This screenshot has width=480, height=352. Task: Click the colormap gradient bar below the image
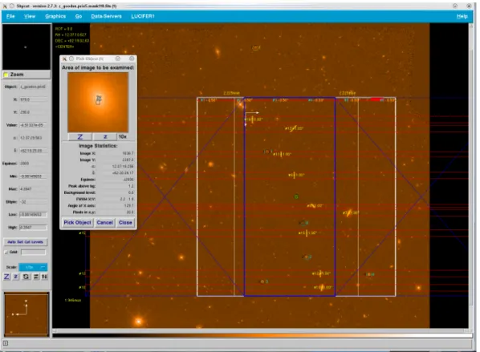coord(262,336)
